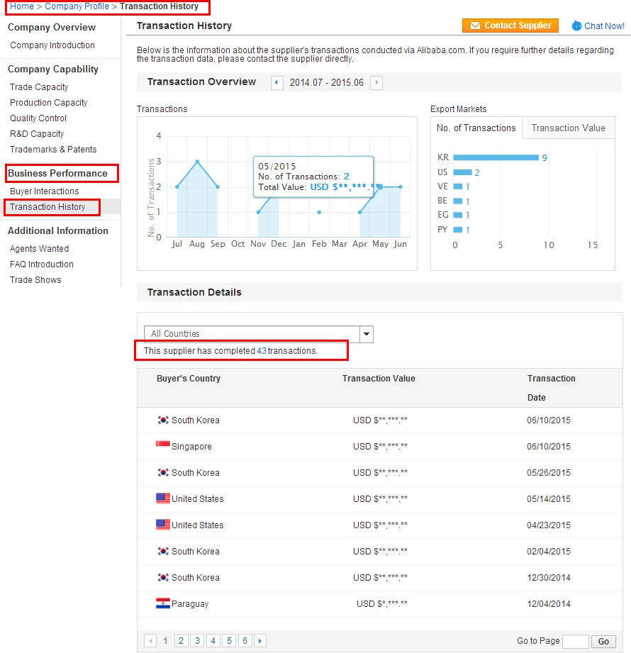631x653 pixels.
Task: Go to the first page arrow
Action: [x=150, y=641]
